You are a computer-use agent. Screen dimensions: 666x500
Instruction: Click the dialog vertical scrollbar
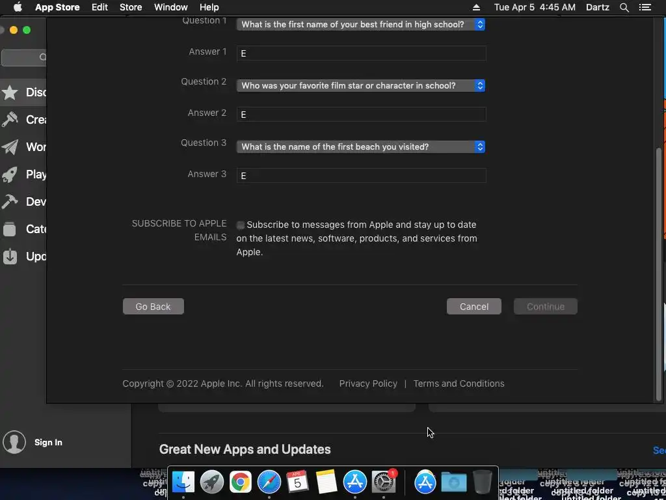(659, 273)
